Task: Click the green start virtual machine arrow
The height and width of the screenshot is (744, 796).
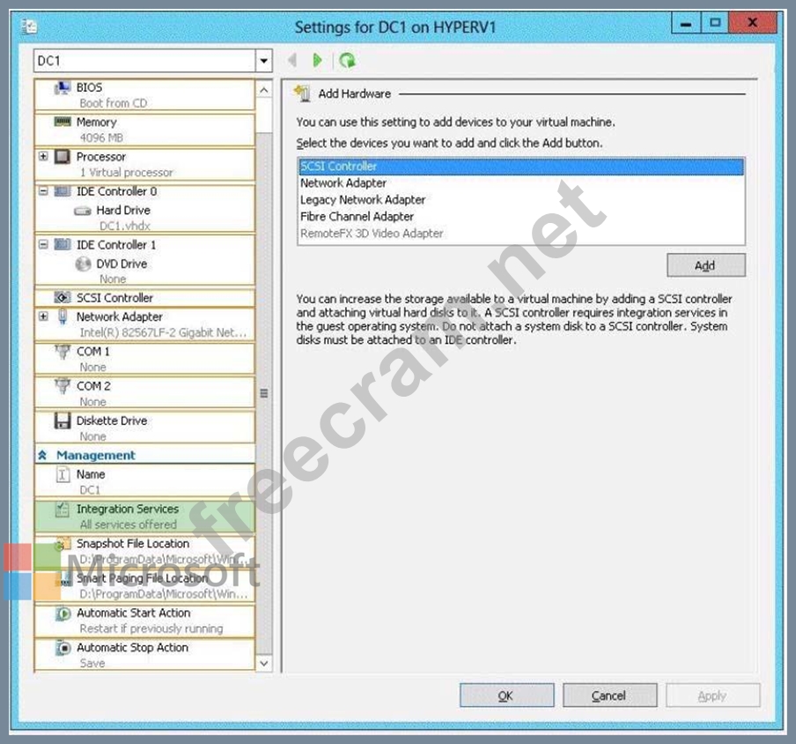Action: (x=317, y=61)
